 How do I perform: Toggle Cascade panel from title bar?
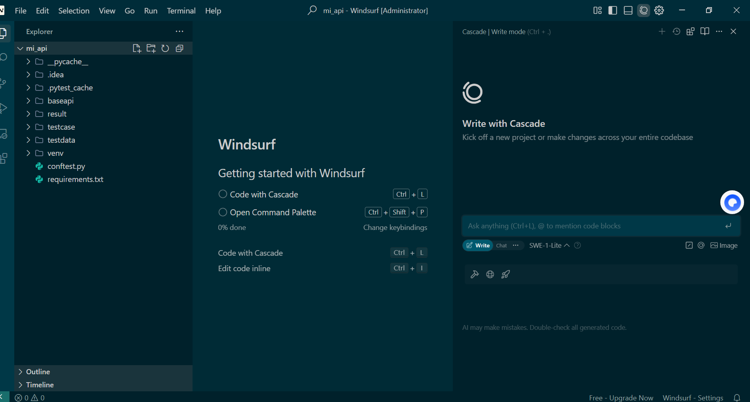[644, 10]
